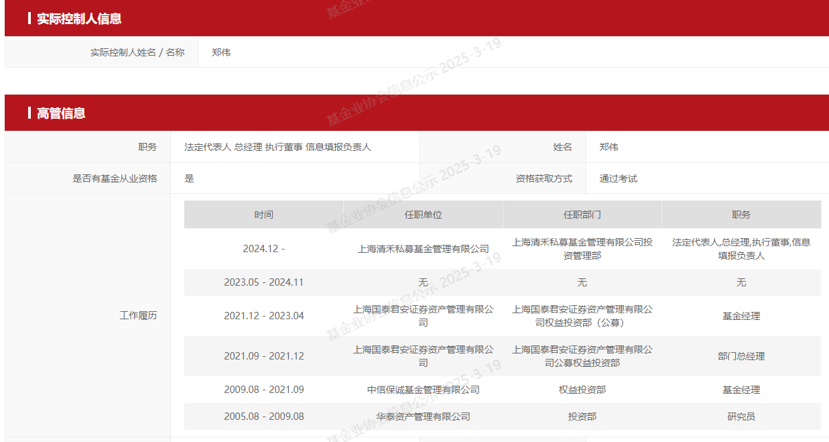Open 中信保诚基金管理有限公司 company entry
829x442 pixels.
pyautogui.click(x=422, y=389)
